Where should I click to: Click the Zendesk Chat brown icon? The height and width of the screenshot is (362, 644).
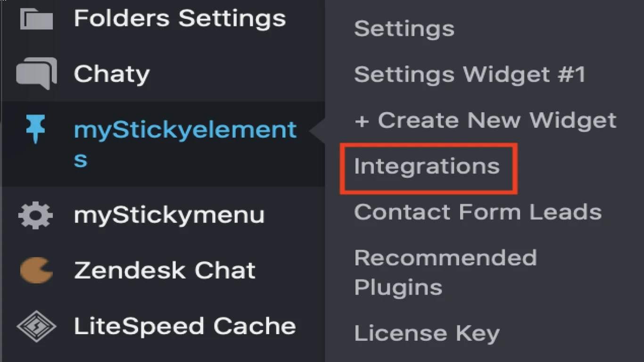tap(36, 271)
